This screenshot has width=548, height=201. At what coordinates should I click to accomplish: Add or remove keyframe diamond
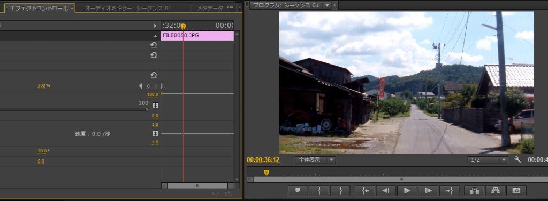[149, 86]
